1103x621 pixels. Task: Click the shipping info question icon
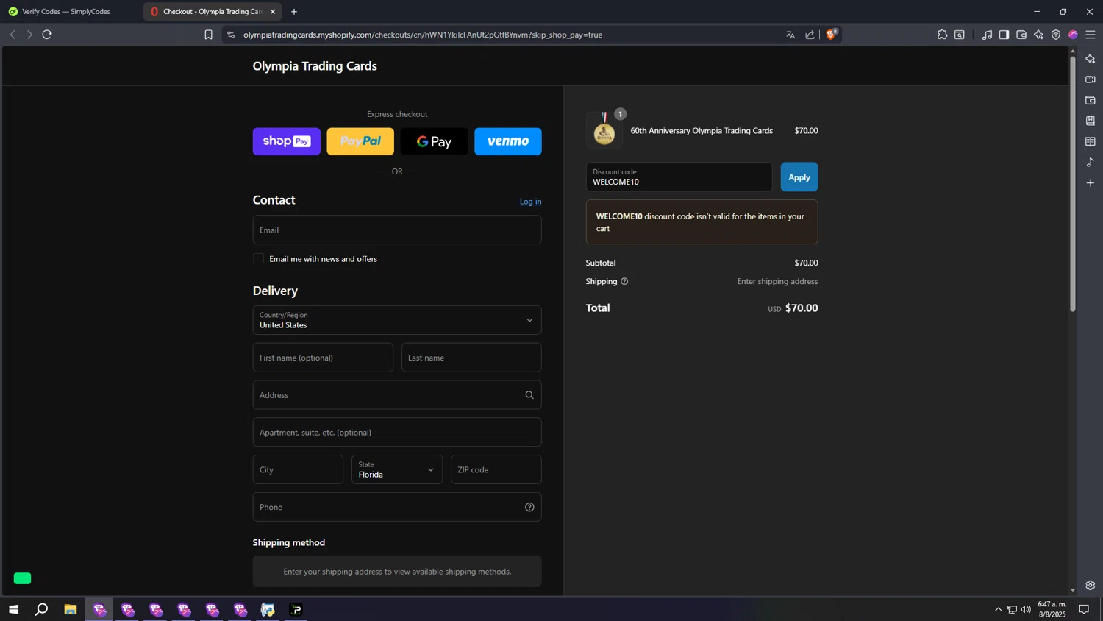click(624, 281)
